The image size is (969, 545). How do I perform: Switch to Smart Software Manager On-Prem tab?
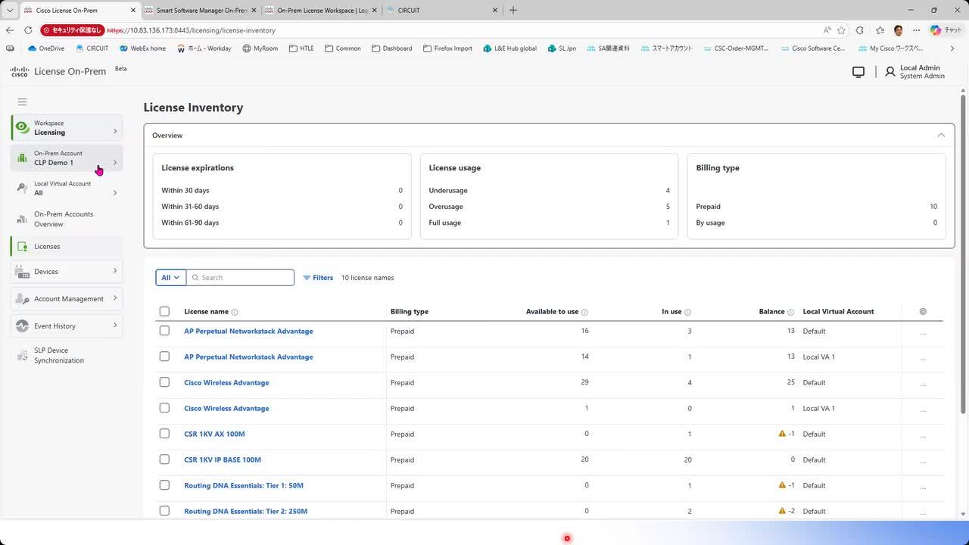point(201,11)
